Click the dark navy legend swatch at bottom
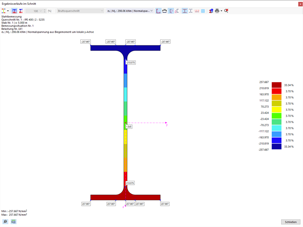303x227 pixels. (277, 147)
